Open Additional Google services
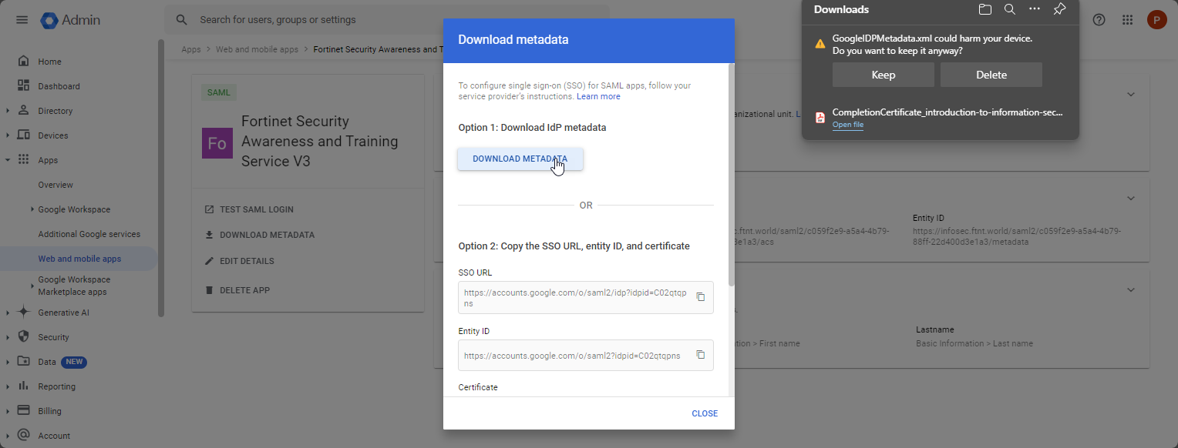This screenshot has width=1178, height=448. click(x=89, y=234)
